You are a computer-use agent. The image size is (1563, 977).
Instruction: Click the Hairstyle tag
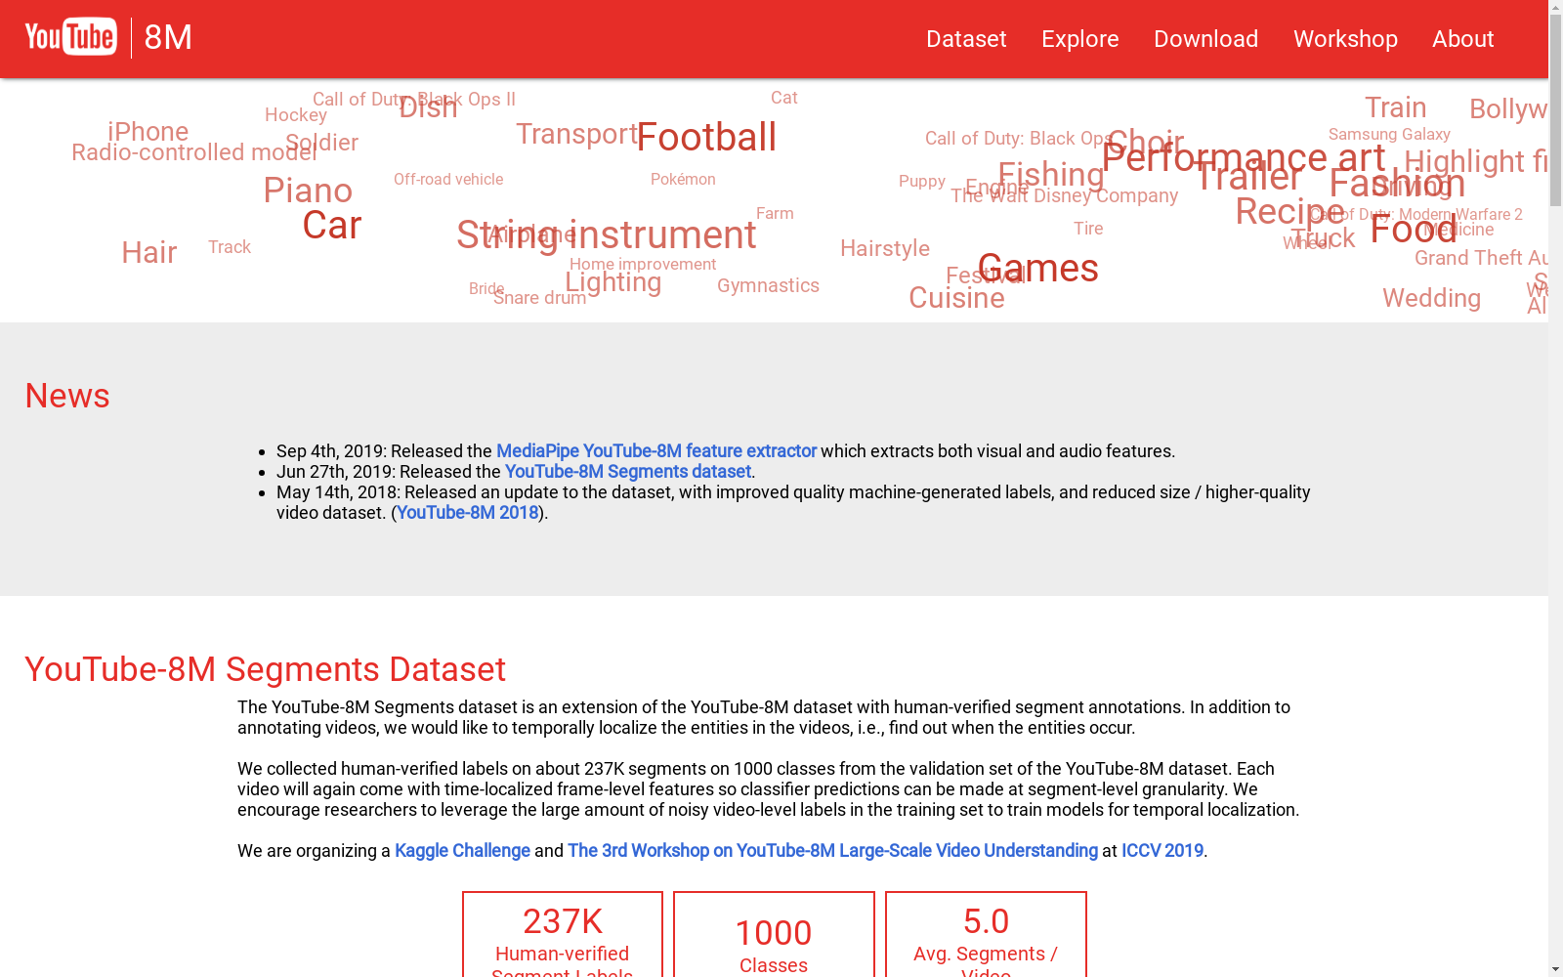tap(885, 249)
